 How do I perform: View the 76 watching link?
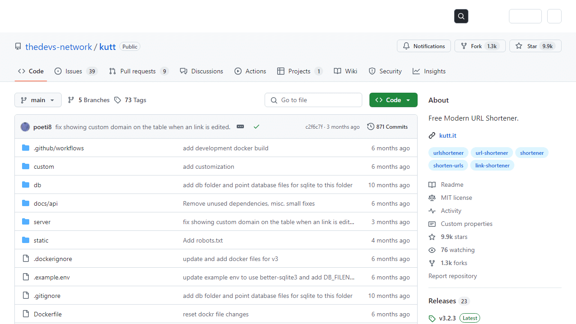[x=452, y=250]
